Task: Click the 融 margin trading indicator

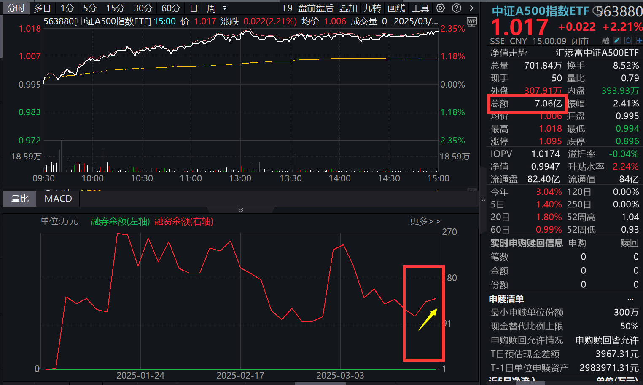Action: point(605,40)
